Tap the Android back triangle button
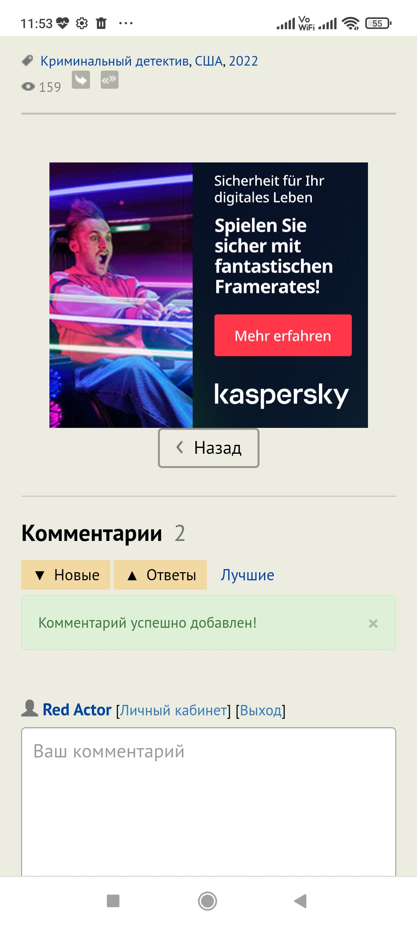The image size is (417, 926). (x=300, y=901)
